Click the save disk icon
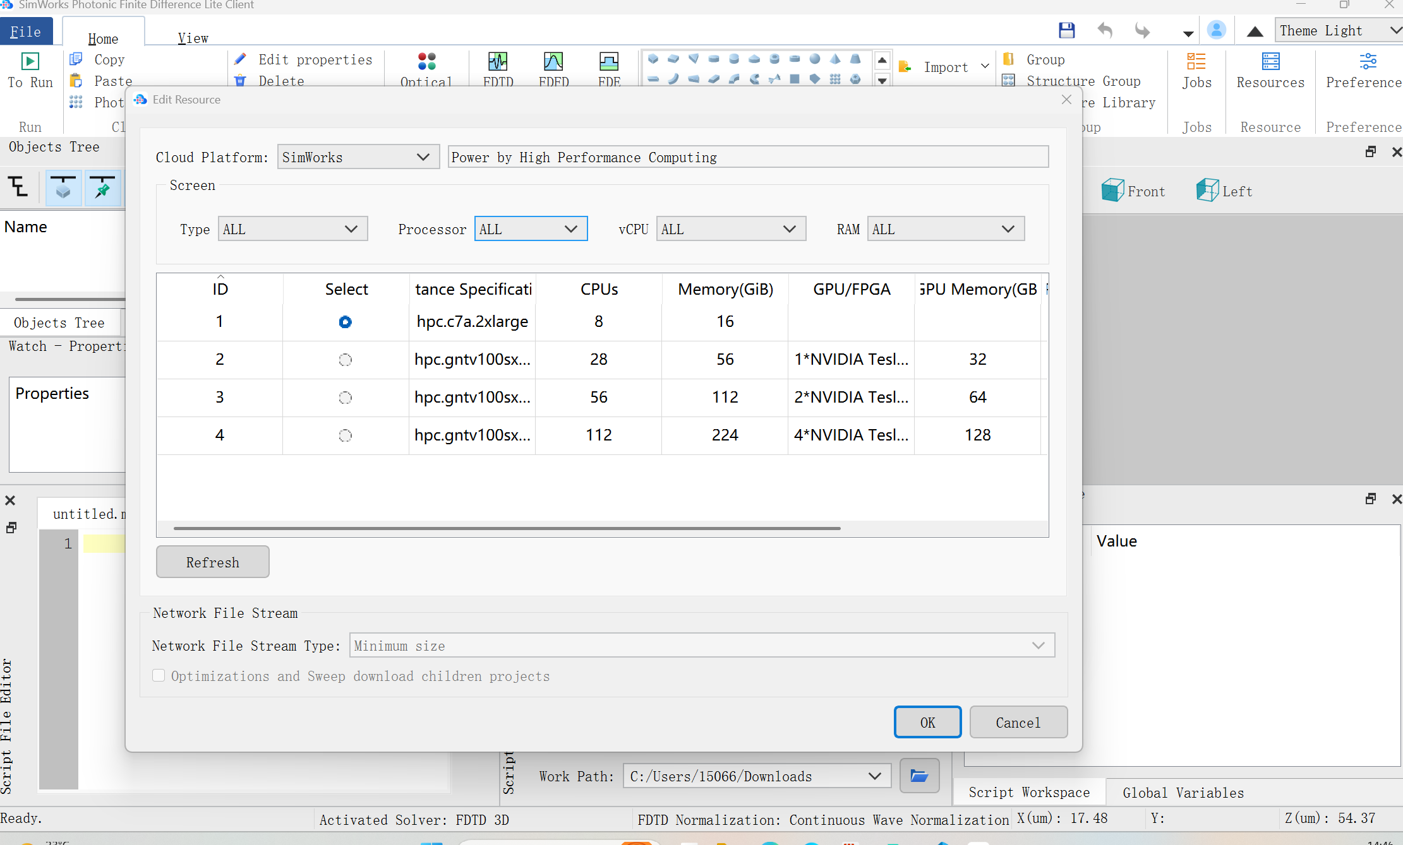The height and width of the screenshot is (845, 1403). 1066,30
